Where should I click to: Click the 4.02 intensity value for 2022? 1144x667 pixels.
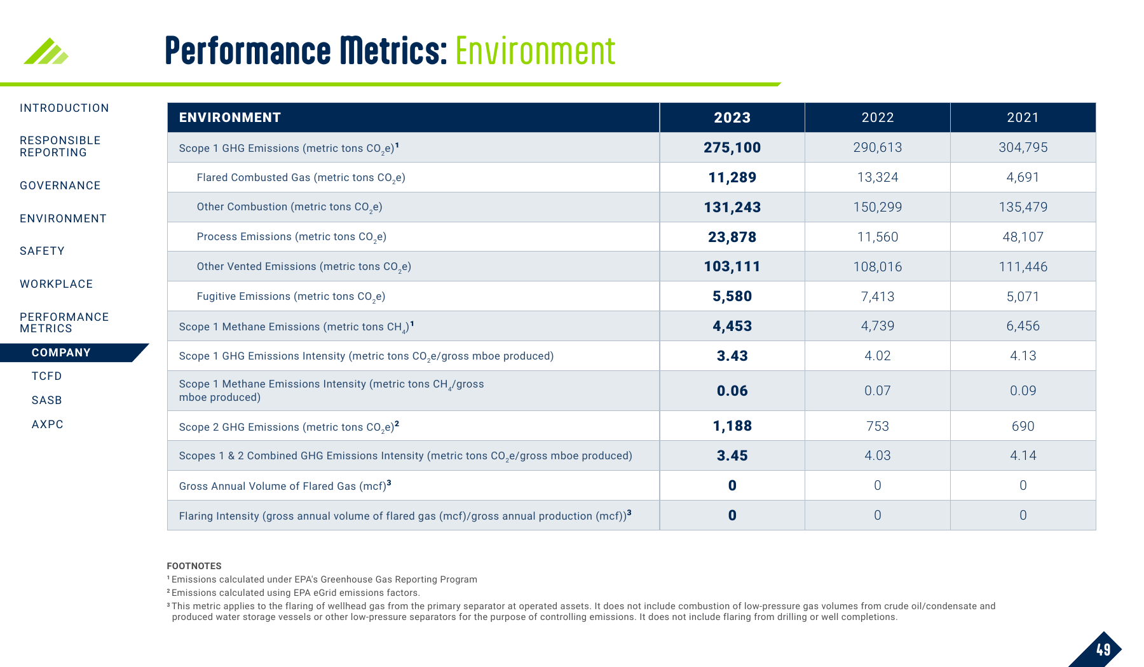coord(878,356)
